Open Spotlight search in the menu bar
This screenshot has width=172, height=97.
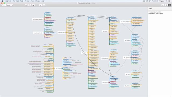(x=166, y=1)
